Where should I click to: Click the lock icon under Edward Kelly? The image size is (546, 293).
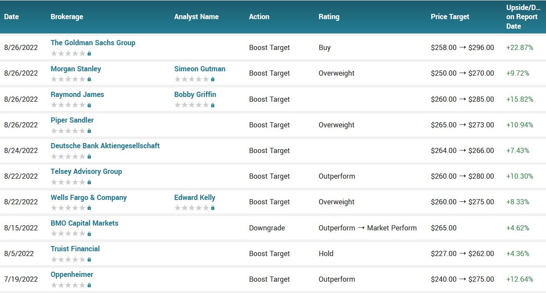coord(213,208)
